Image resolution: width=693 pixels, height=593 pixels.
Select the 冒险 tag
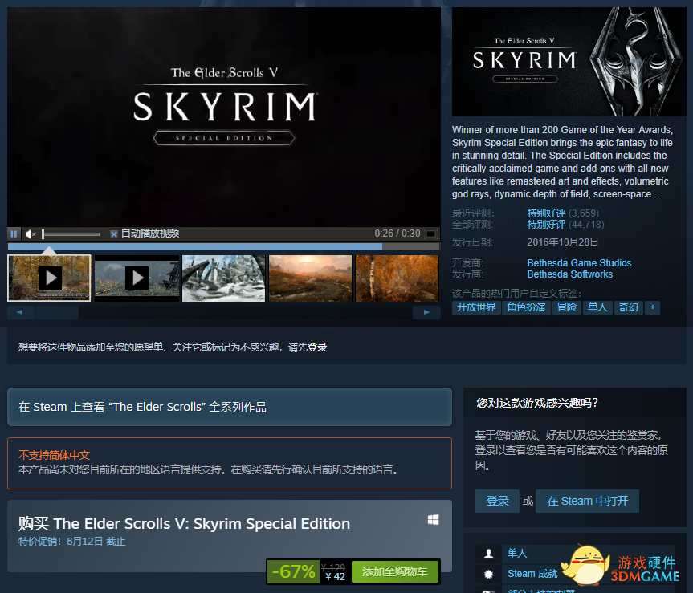point(567,307)
